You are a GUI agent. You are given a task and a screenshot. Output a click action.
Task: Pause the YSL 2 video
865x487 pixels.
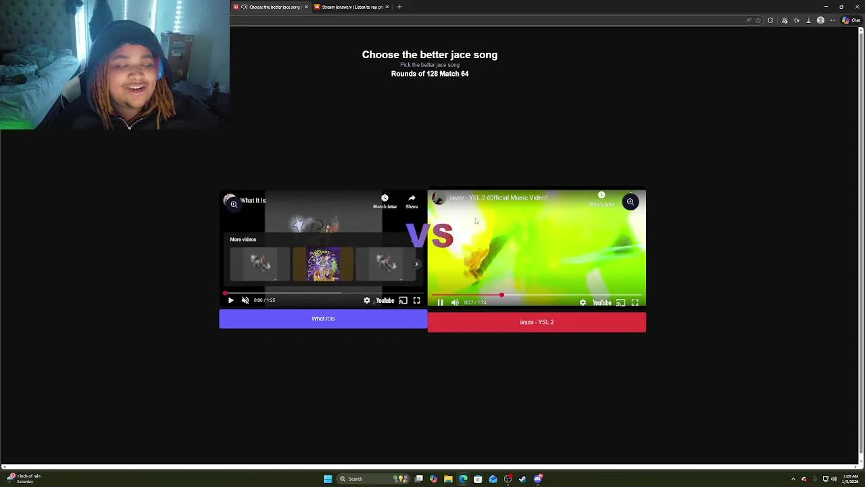440,302
